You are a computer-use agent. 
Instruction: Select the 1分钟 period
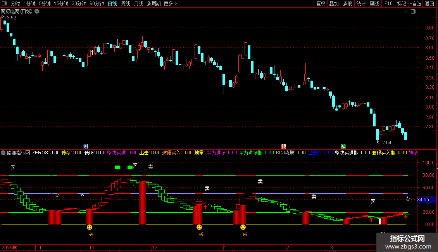pos(29,3)
